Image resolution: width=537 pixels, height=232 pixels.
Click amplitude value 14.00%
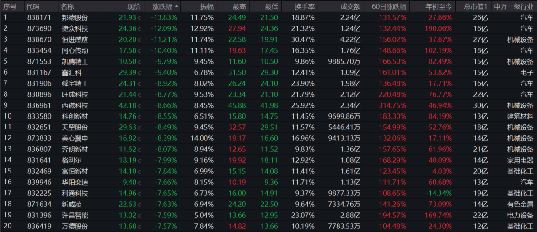pos(203,138)
